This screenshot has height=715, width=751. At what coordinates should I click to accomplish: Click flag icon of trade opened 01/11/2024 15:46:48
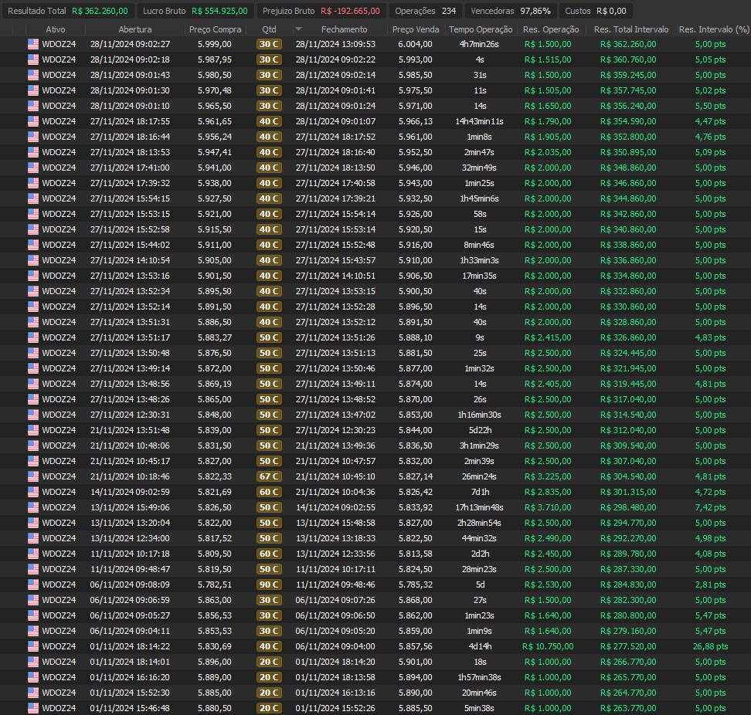pyautogui.click(x=32, y=708)
